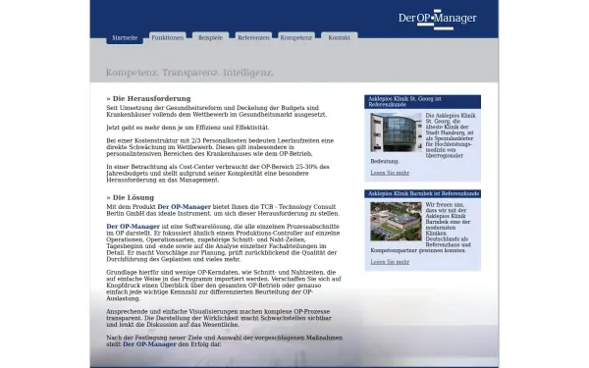Select the Kompetenz tab

[296, 37]
